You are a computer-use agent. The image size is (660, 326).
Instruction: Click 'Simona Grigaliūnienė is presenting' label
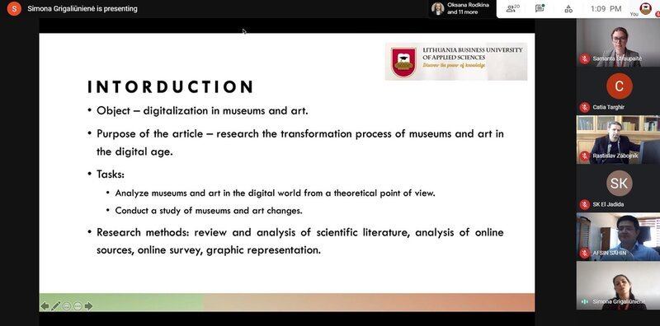click(x=82, y=8)
